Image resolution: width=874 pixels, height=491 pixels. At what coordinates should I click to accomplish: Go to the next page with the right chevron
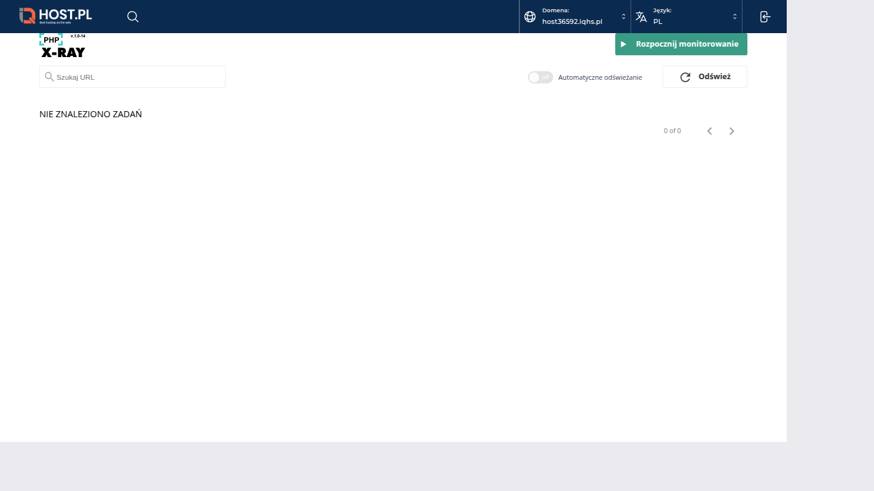click(731, 131)
